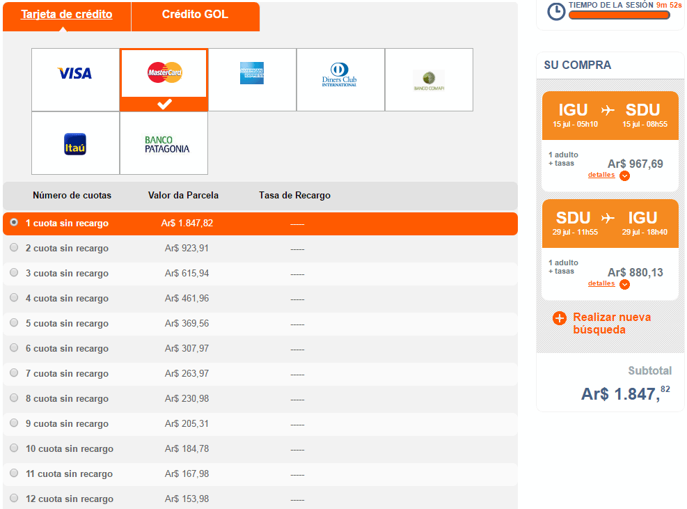Click the subtotal amount Ar$ 1.847,82
The width and height of the screenshot is (687, 509).
(626, 393)
